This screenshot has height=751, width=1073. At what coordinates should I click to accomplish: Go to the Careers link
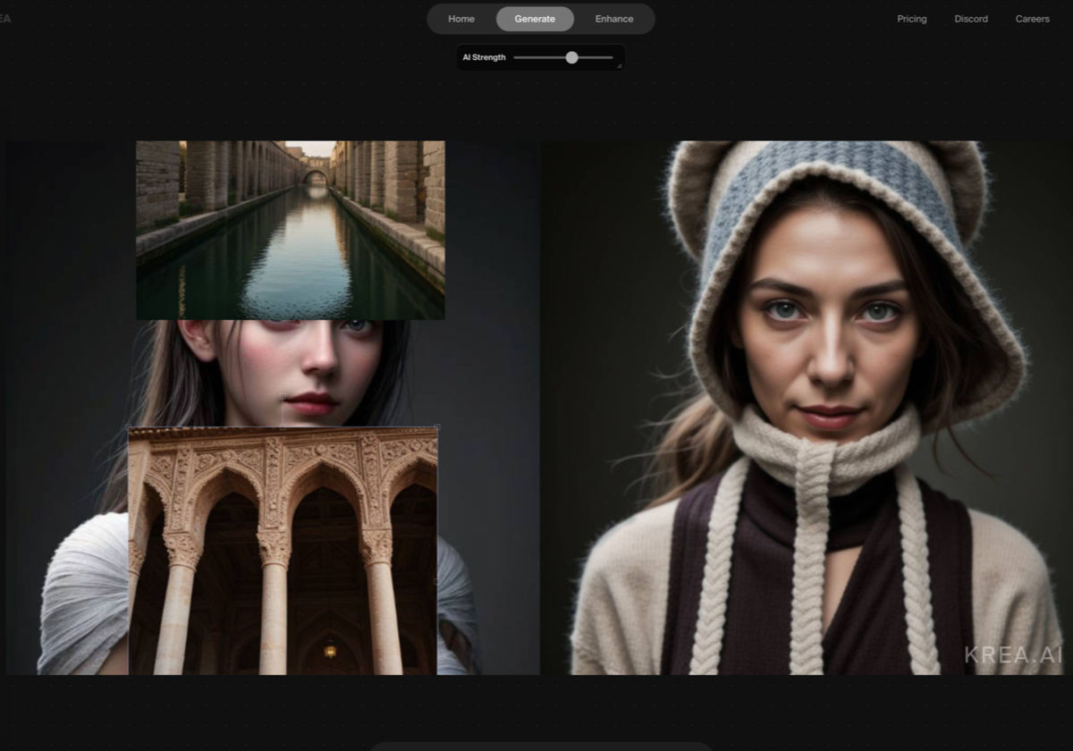click(x=1032, y=19)
